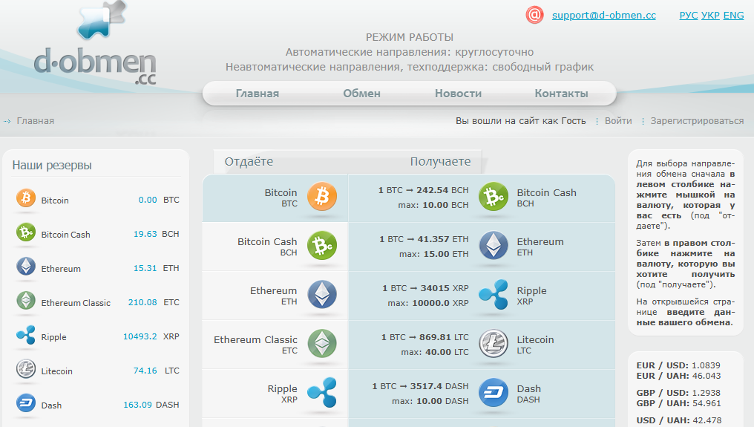Select Ethereum icon in give column

tap(321, 295)
